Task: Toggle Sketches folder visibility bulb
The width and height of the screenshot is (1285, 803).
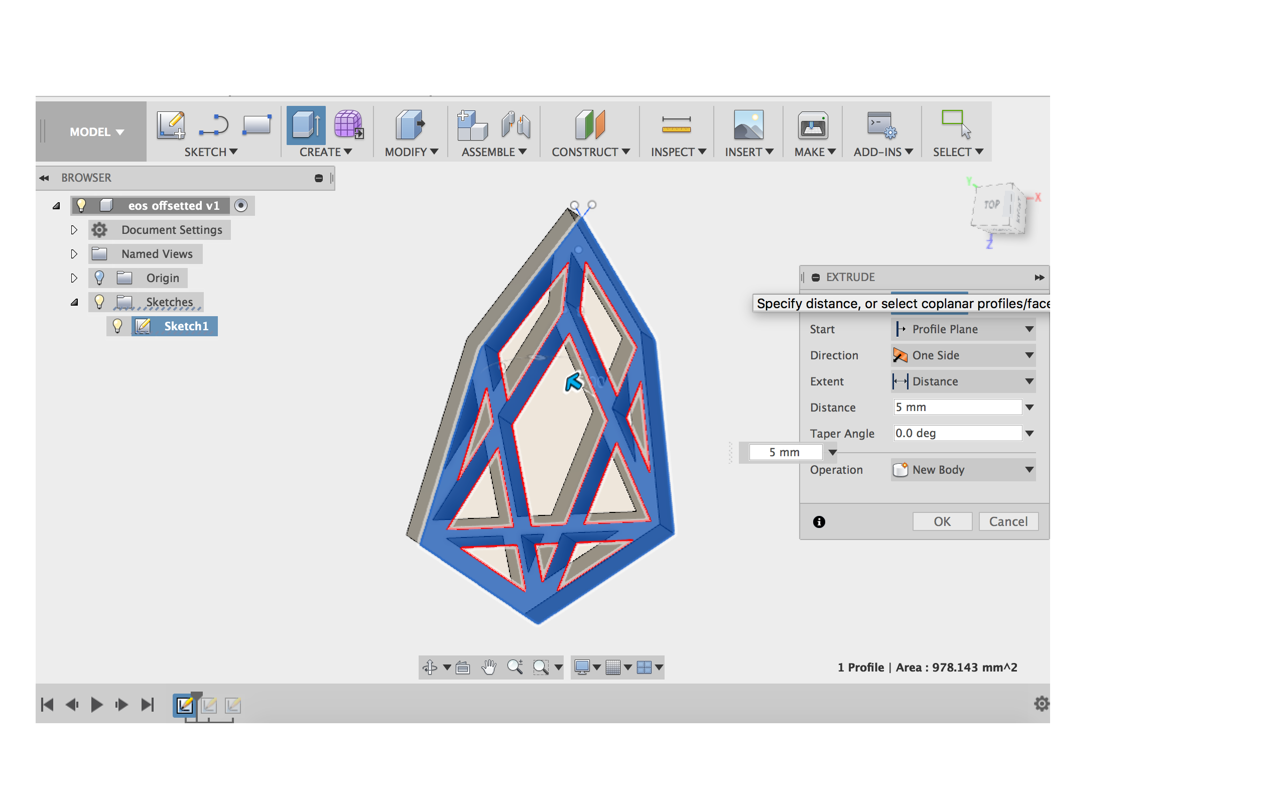Action: click(99, 302)
